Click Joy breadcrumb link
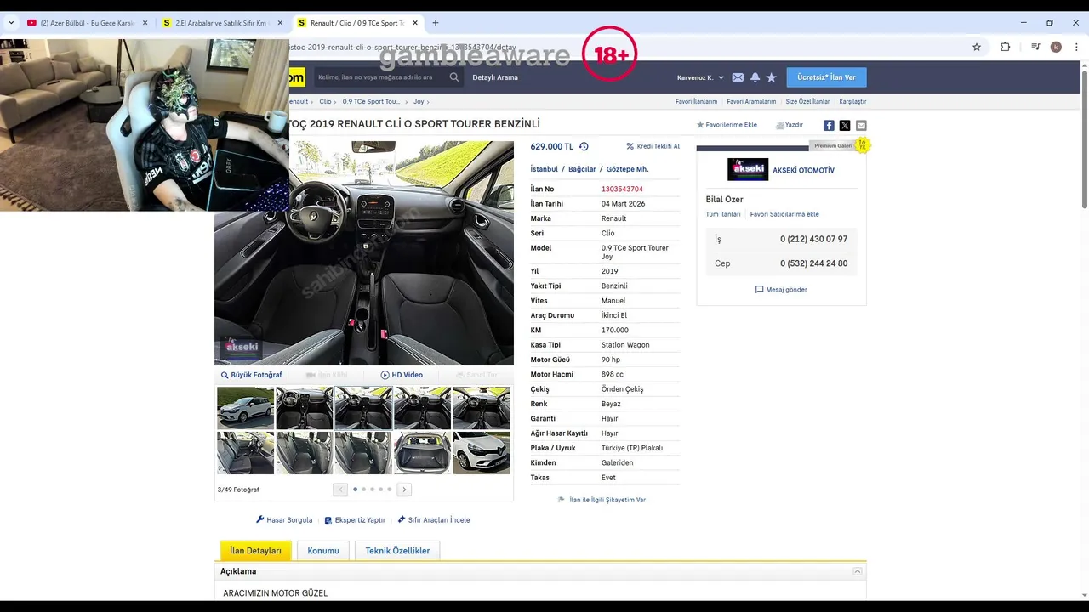The height and width of the screenshot is (612, 1089). coord(419,101)
